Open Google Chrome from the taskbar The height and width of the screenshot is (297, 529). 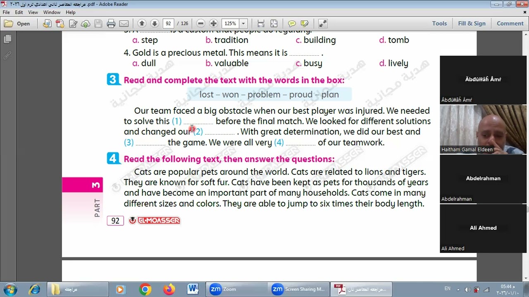(x=145, y=290)
